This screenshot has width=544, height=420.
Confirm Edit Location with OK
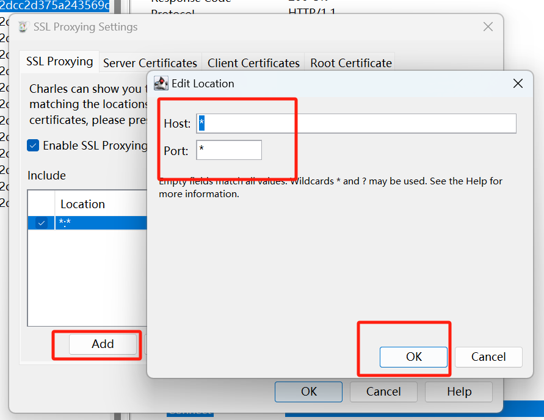click(x=413, y=357)
